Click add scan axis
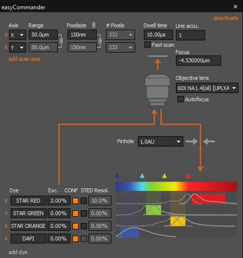243x258 pixels. 24,59
